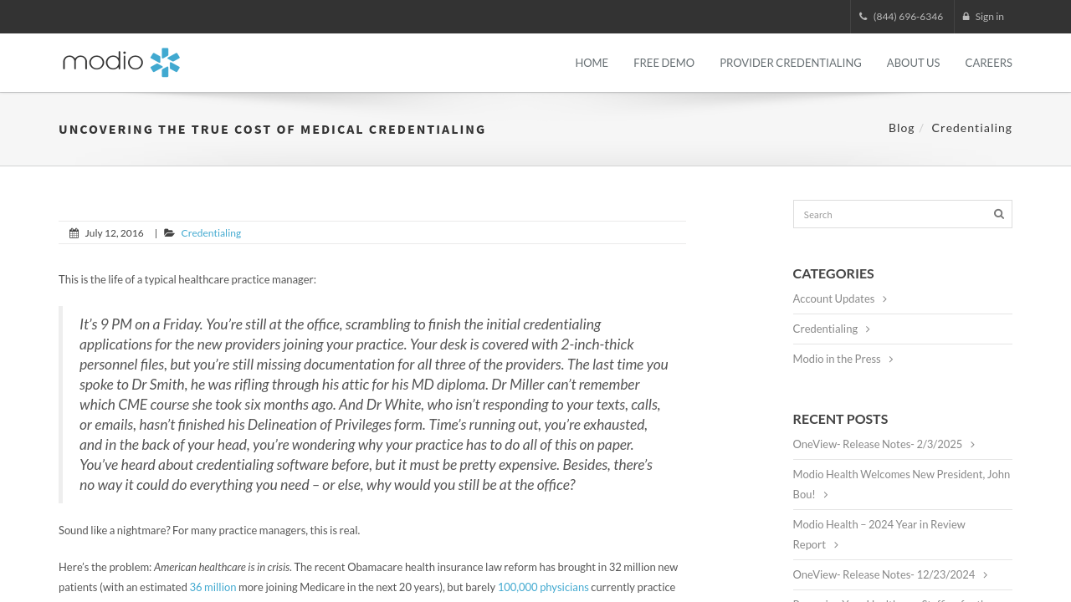Viewport: 1071px width, 602px height.
Task: Click the folder icon before Credentialing tag
Action: (x=169, y=233)
